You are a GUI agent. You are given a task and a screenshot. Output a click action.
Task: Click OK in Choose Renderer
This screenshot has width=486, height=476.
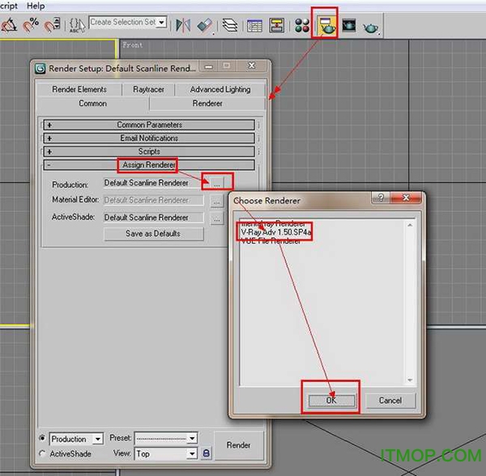pyautogui.click(x=331, y=401)
